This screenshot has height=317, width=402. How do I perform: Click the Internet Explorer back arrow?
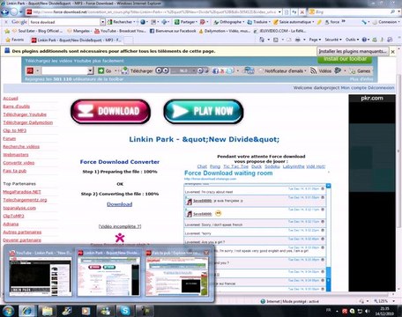[x=4, y=12]
